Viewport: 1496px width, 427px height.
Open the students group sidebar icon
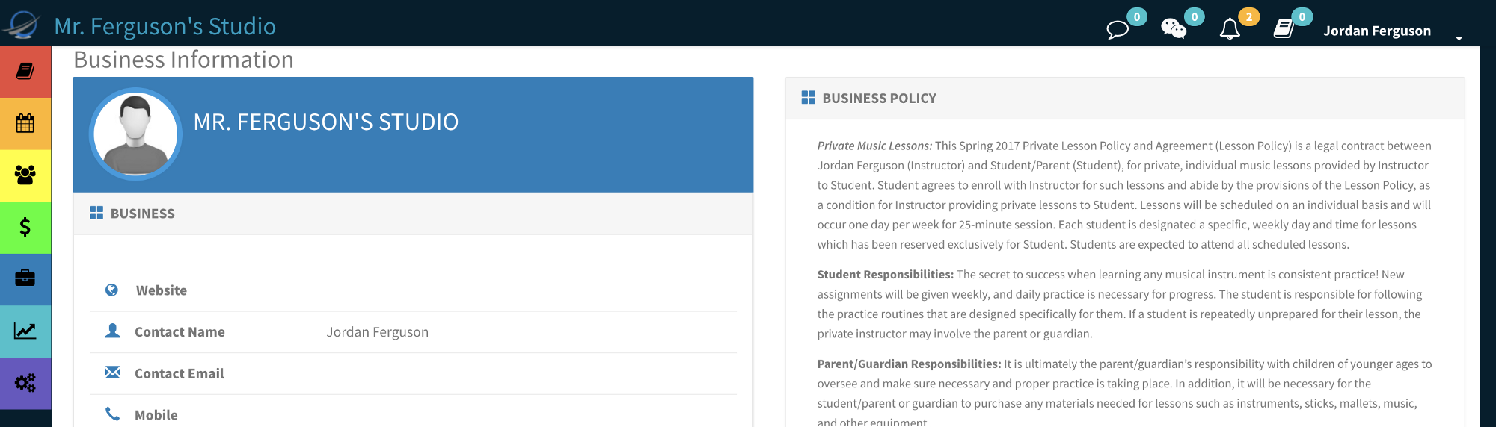[25, 175]
